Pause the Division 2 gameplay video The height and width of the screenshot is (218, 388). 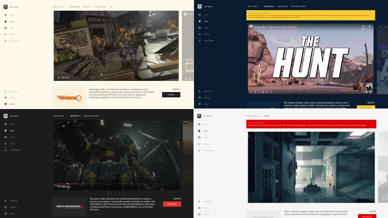point(59,78)
